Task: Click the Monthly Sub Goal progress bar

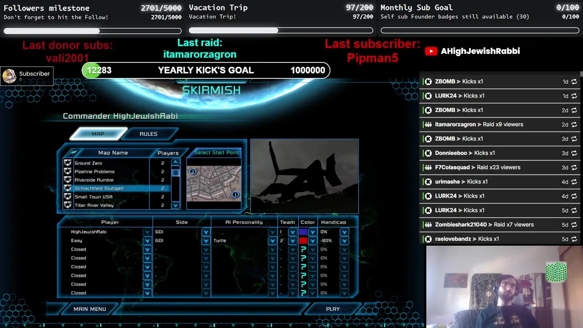Action: click(x=480, y=31)
